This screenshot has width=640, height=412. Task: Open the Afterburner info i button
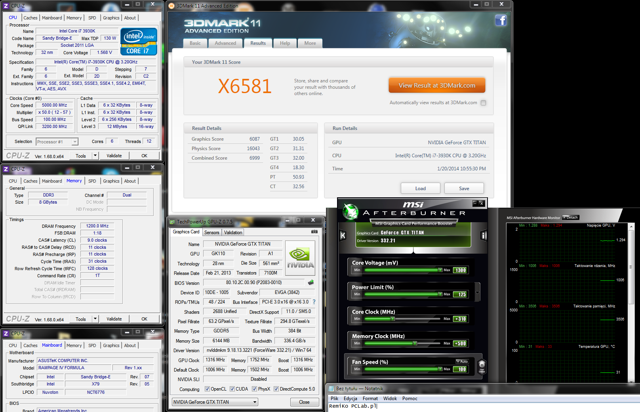click(484, 235)
